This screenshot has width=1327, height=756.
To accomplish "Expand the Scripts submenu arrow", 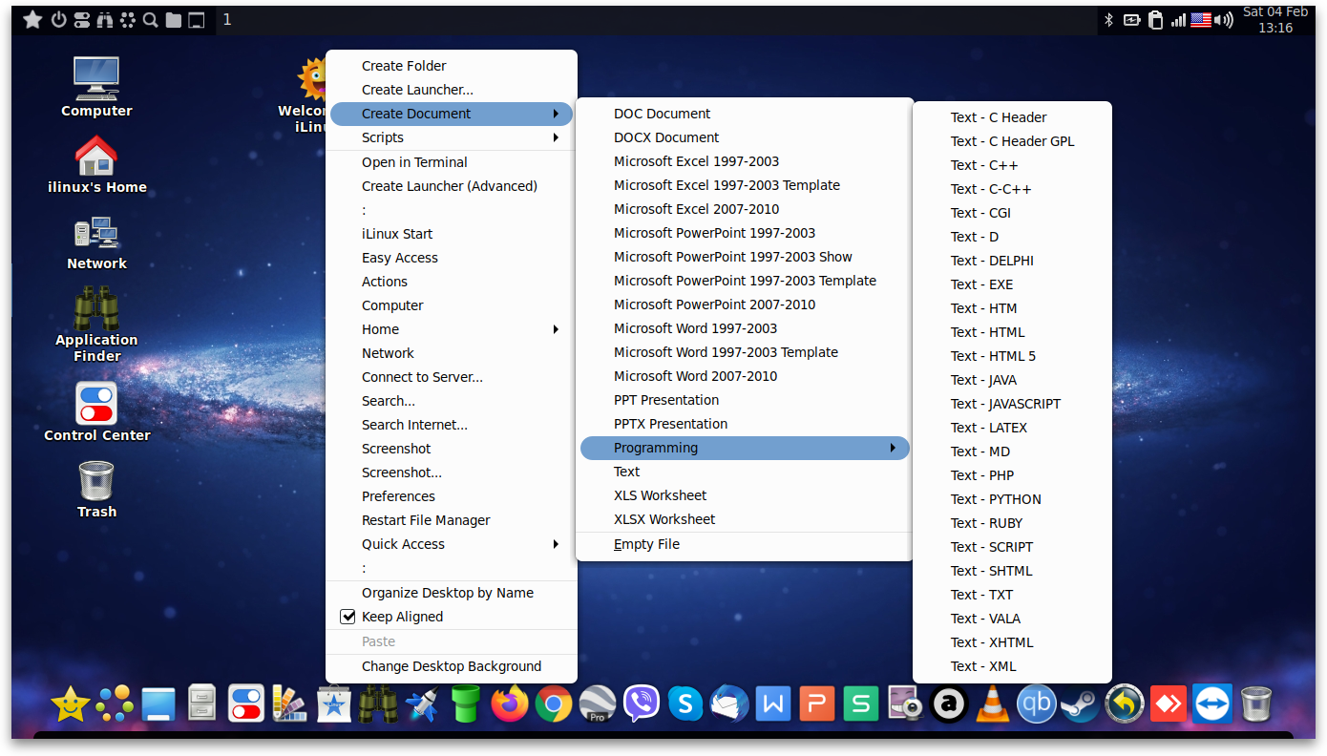I will pyautogui.click(x=556, y=137).
